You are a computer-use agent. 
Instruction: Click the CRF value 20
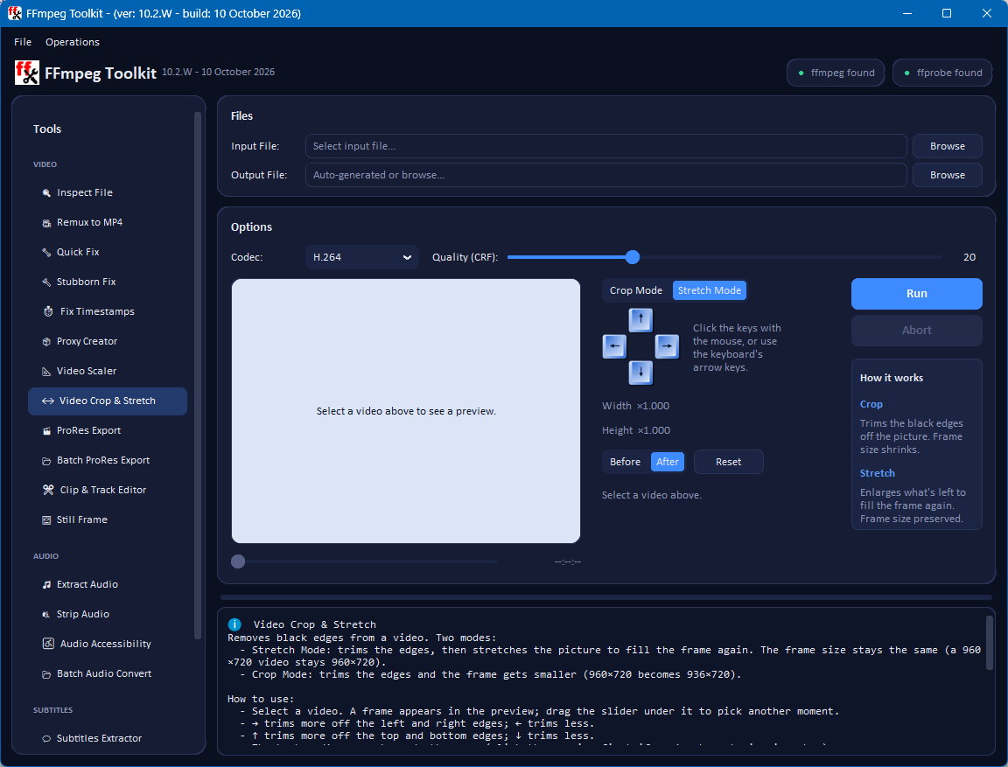tap(969, 257)
